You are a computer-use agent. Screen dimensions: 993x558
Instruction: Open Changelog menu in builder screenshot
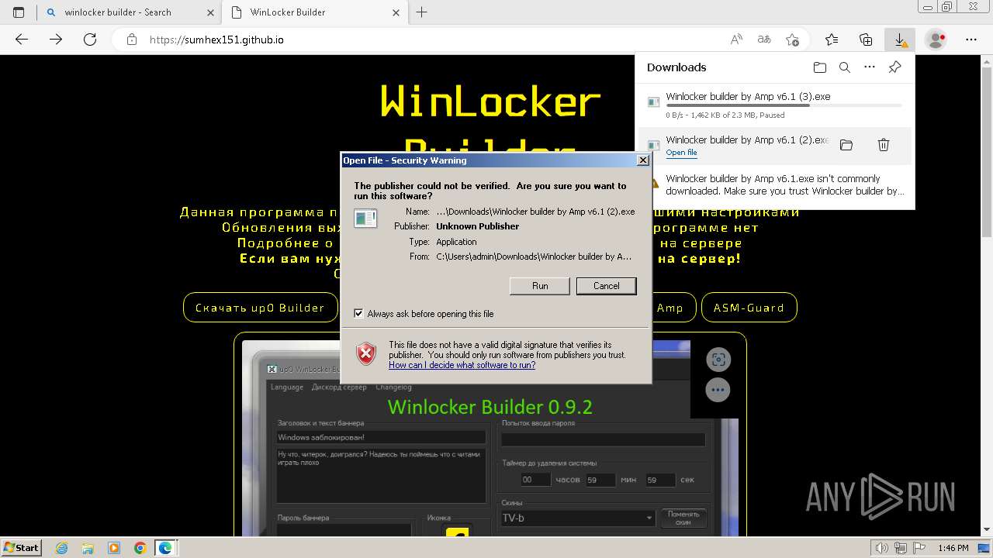tap(394, 387)
